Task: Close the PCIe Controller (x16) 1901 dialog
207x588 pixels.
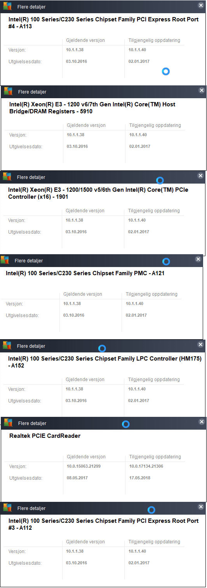Action: point(200,176)
